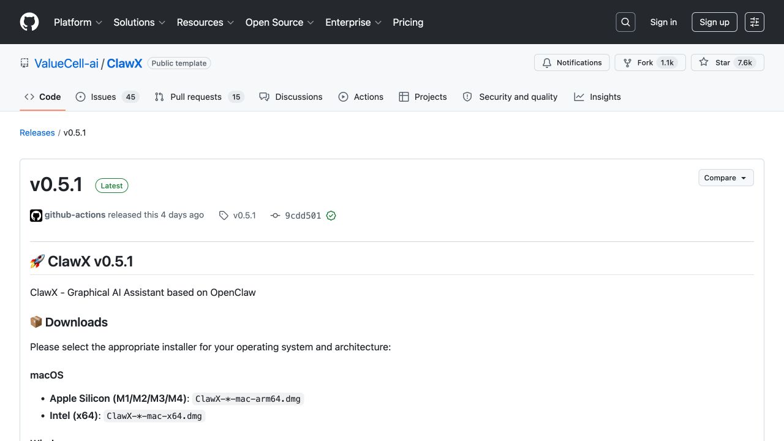784x441 pixels.
Task: Open the search magnifier icon
Action: coord(625,22)
